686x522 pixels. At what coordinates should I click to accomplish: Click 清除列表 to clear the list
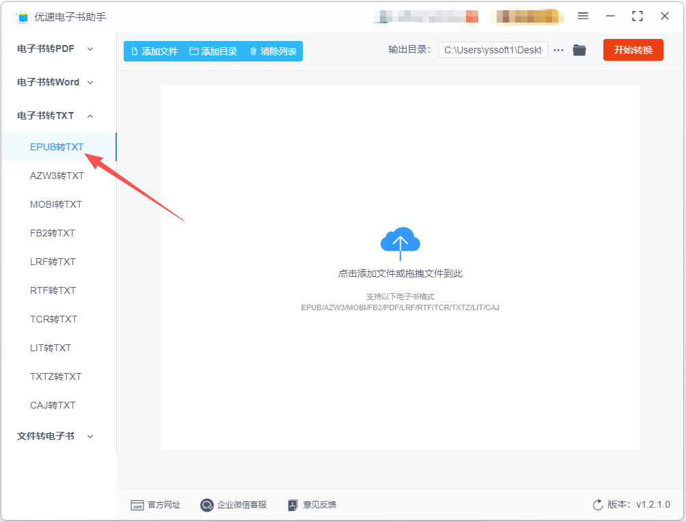273,51
